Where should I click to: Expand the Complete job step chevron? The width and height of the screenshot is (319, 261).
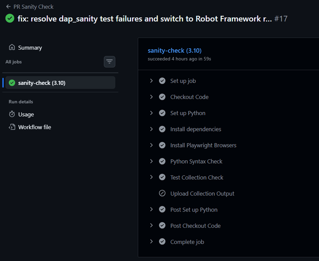(152, 242)
